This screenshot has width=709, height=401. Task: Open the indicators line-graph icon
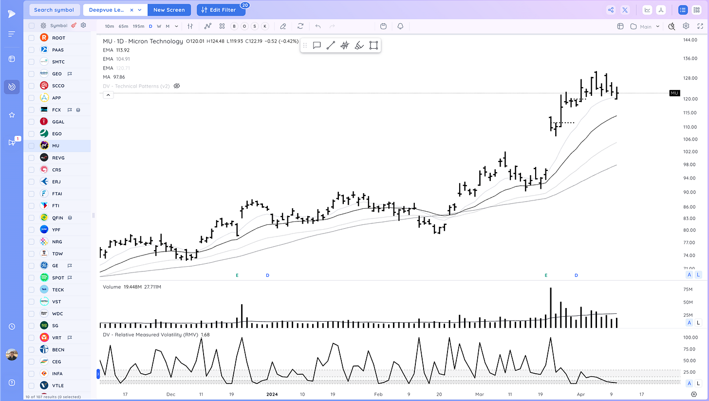[208, 26]
